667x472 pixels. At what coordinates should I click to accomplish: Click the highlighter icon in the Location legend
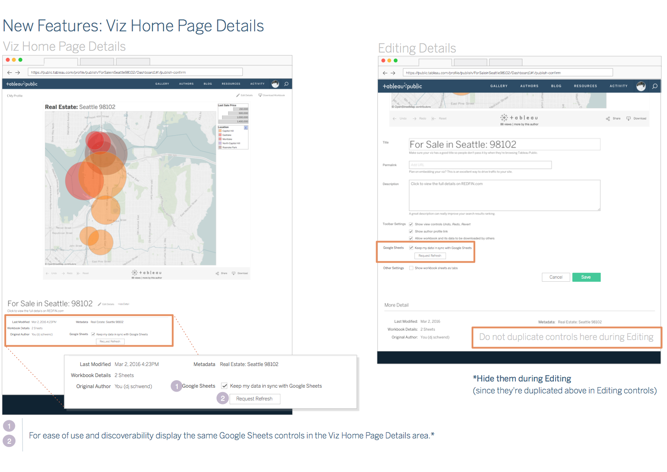(246, 128)
